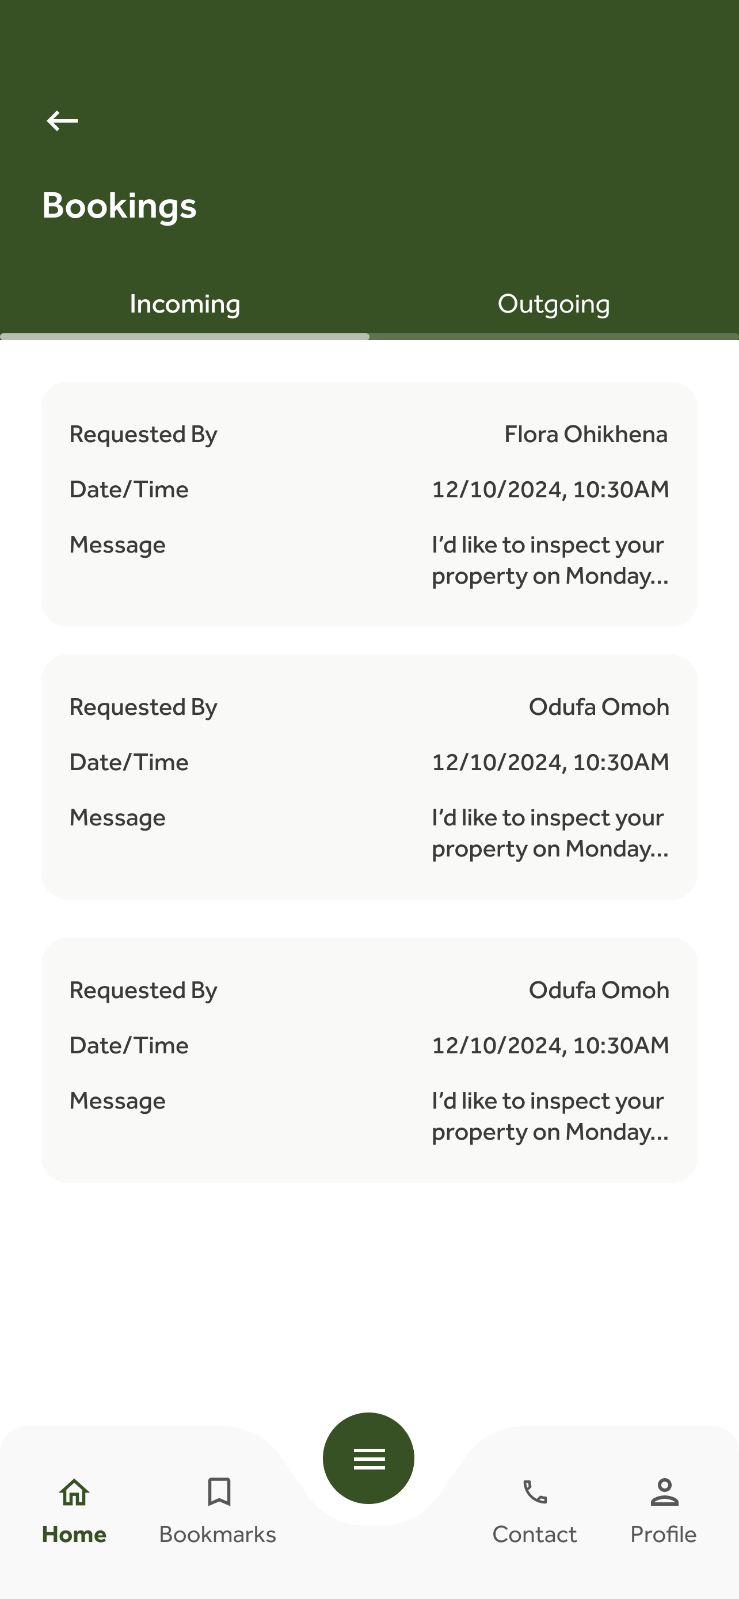Image resolution: width=739 pixels, height=1599 pixels.
Task: Switch to the Incoming tab
Action: [185, 304]
